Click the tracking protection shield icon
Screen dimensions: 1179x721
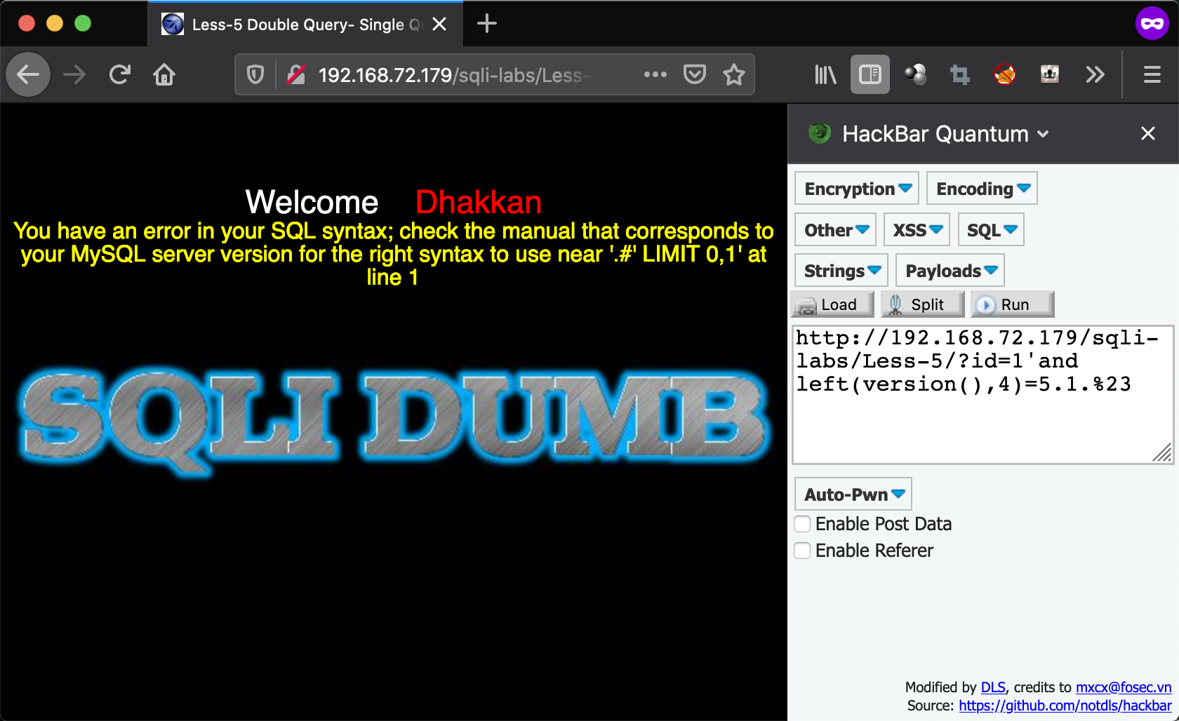point(255,74)
